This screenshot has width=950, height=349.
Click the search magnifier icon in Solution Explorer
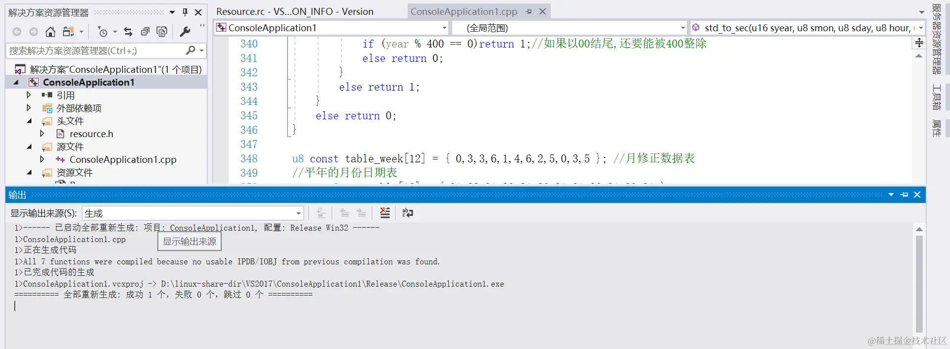[x=190, y=50]
